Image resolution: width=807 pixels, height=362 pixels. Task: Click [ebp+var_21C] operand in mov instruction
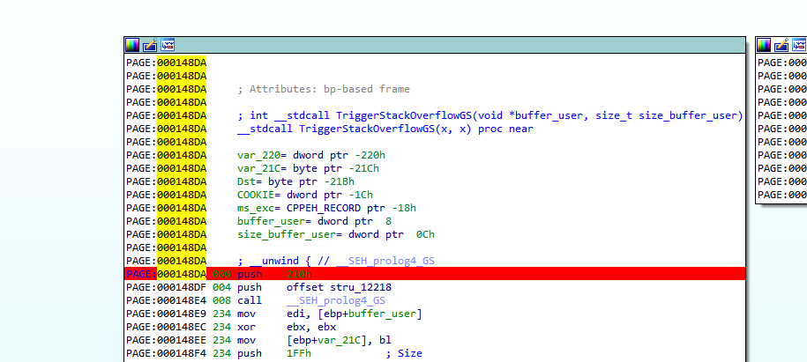coord(320,340)
